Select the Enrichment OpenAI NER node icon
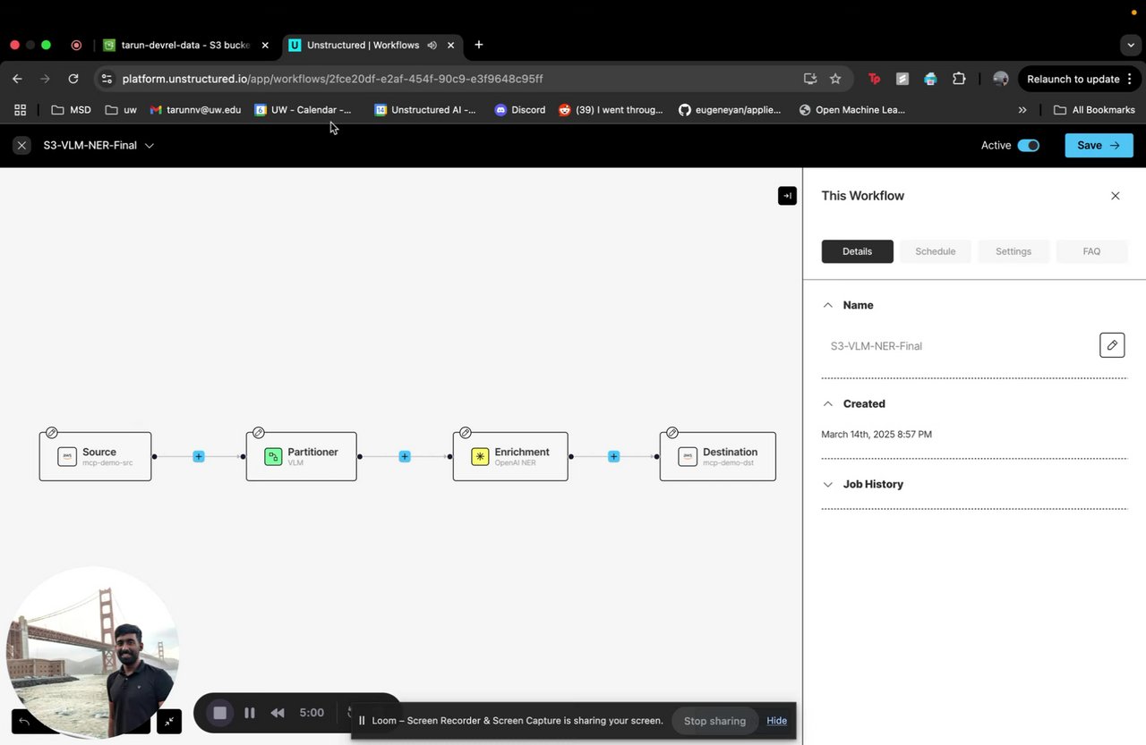 [x=480, y=456]
